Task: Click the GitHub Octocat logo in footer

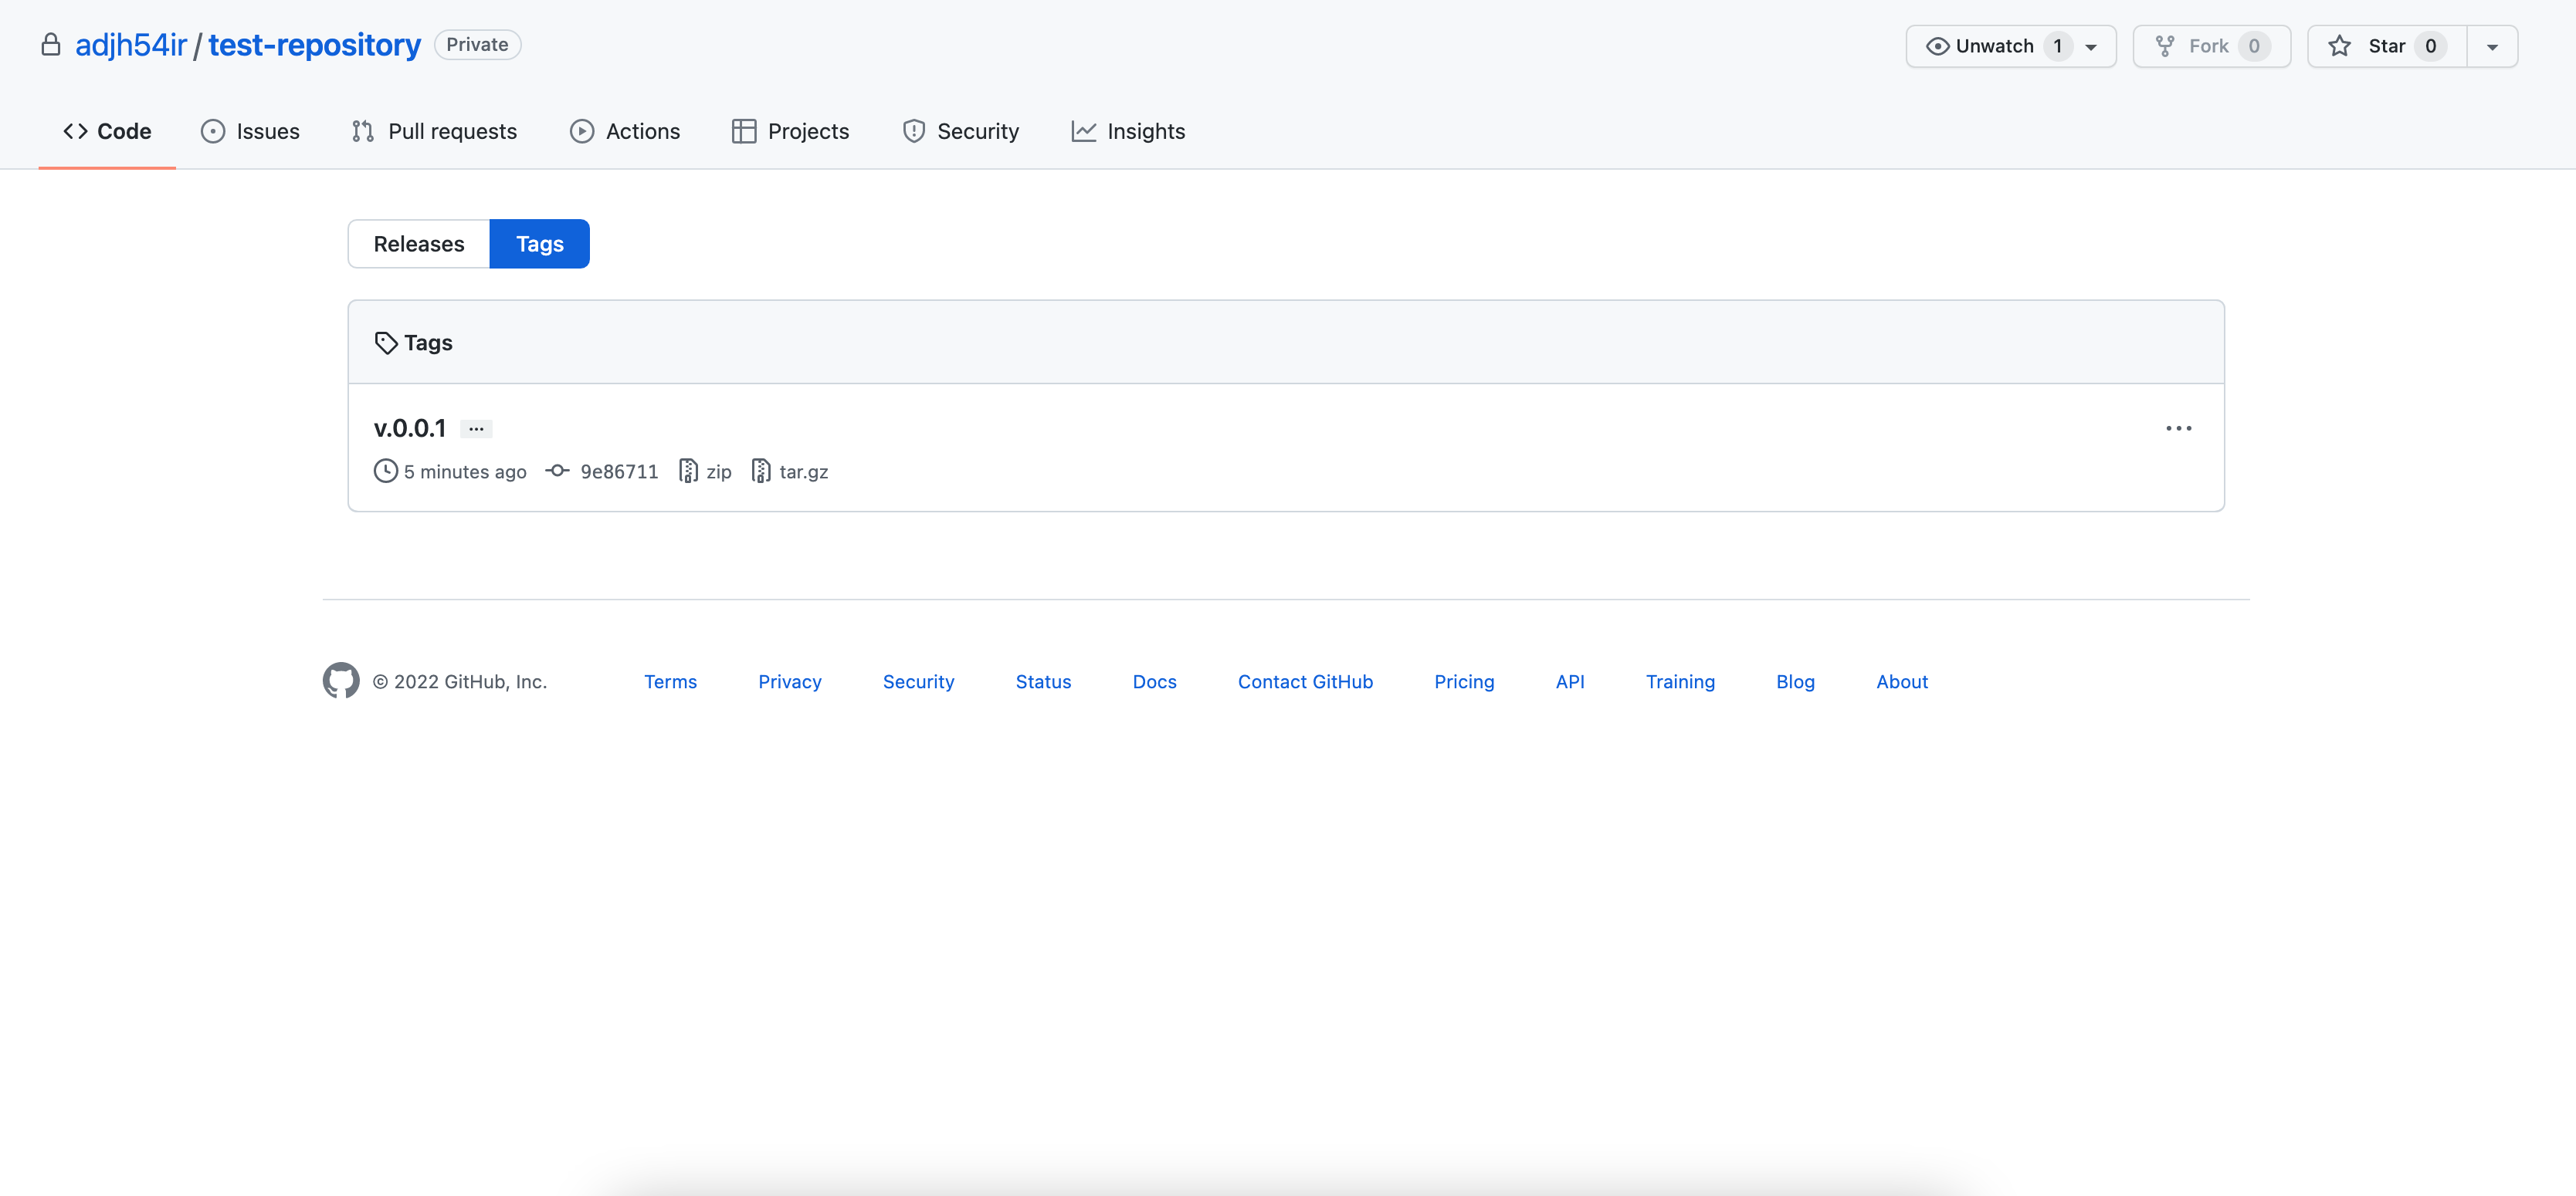Action: coord(340,681)
